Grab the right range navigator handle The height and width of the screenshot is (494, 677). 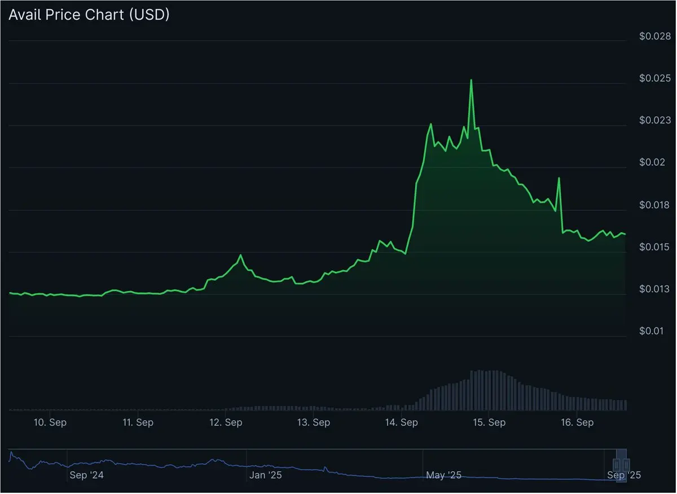coord(626,465)
